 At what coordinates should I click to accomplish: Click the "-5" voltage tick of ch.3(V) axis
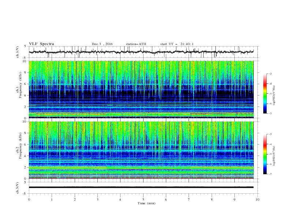click(x=25, y=194)
